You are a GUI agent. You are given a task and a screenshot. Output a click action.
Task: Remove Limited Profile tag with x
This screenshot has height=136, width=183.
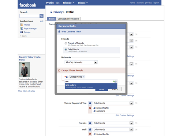pyautogui.click(x=84, y=77)
